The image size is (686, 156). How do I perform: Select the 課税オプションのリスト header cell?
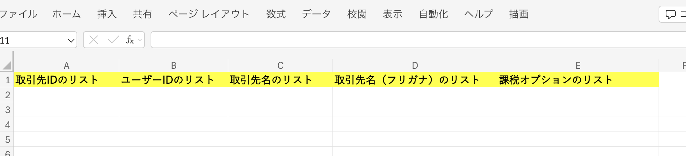pos(577,80)
